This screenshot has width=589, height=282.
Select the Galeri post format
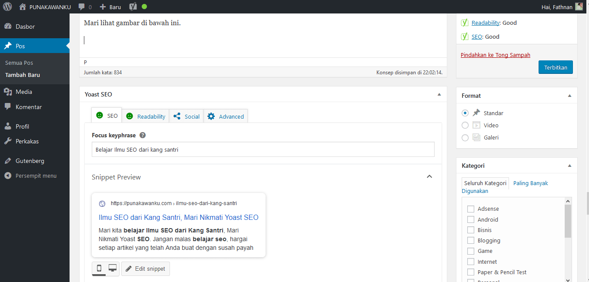point(465,137)
